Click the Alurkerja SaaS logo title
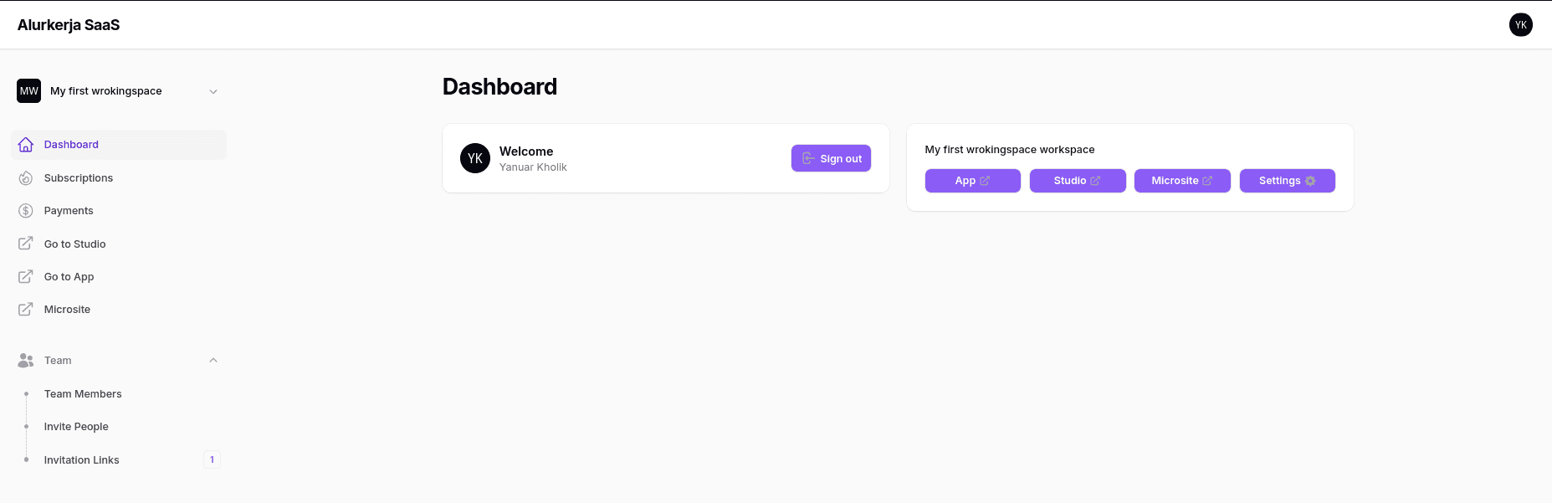The width and height of the screenshot is (1552, 503). click(69, 25)
